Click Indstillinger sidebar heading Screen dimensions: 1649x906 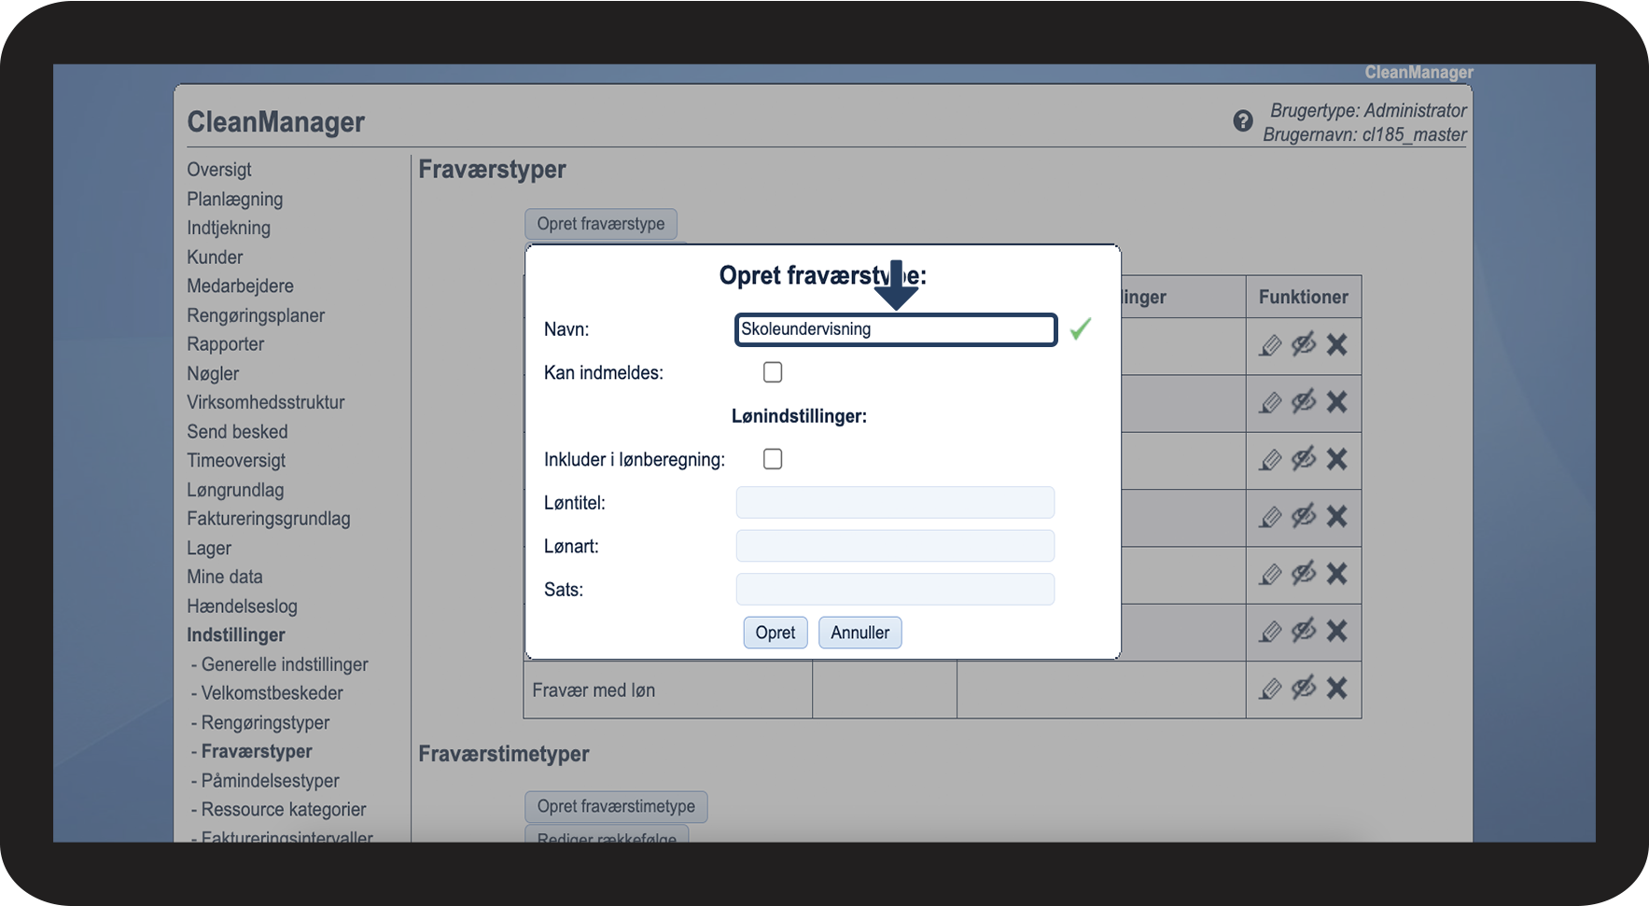[x=236, y=634]
